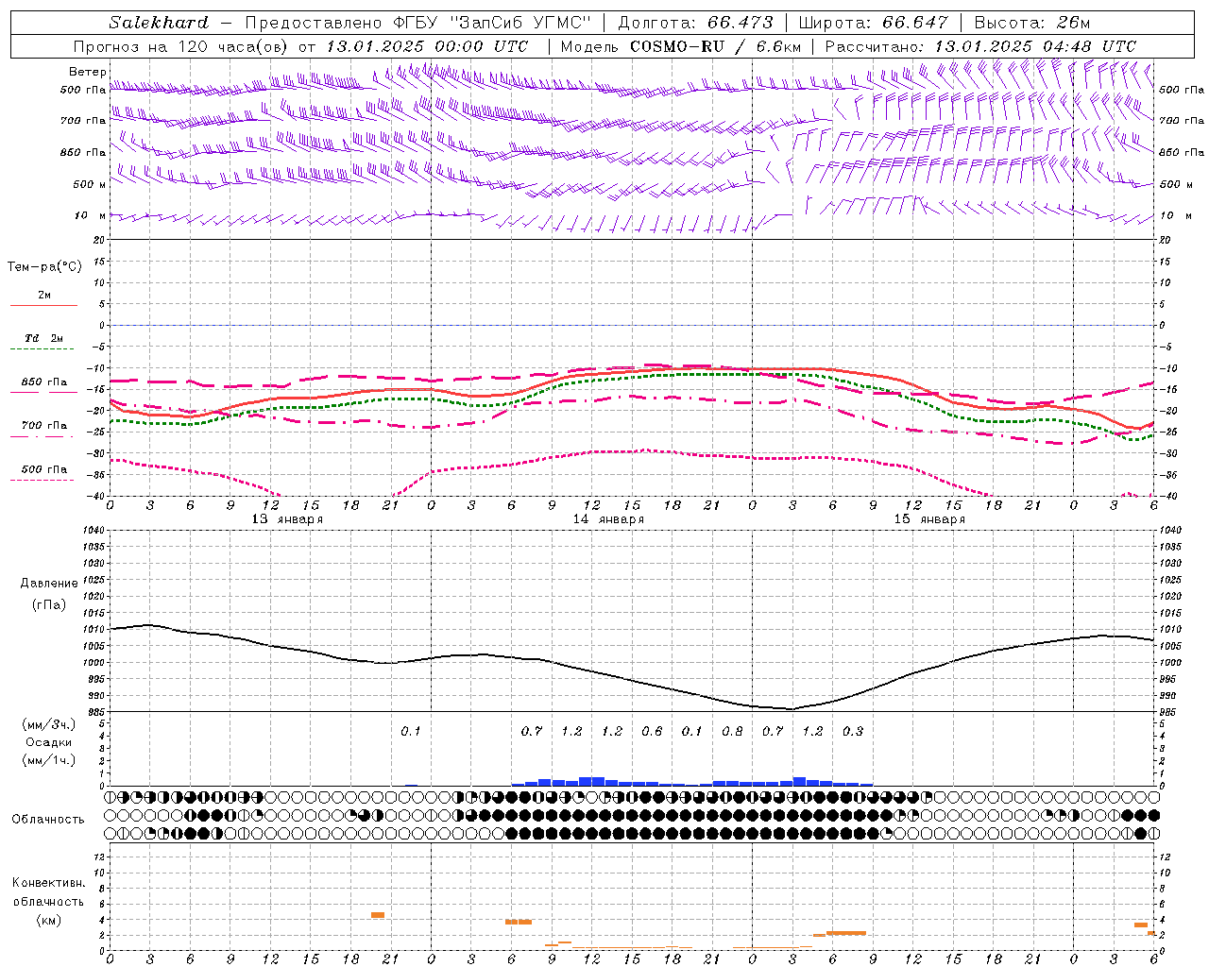Viewport: 1209px width, 967px height.
Task: Click the '500 гПа' temperature legend entry
Action: coord(44,469)
